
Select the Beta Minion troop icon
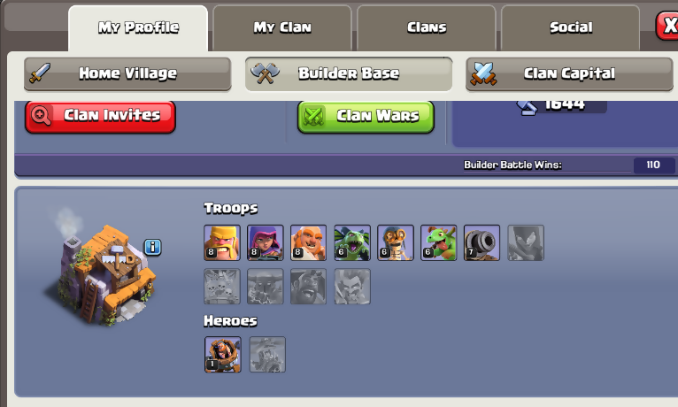(352, 242)
